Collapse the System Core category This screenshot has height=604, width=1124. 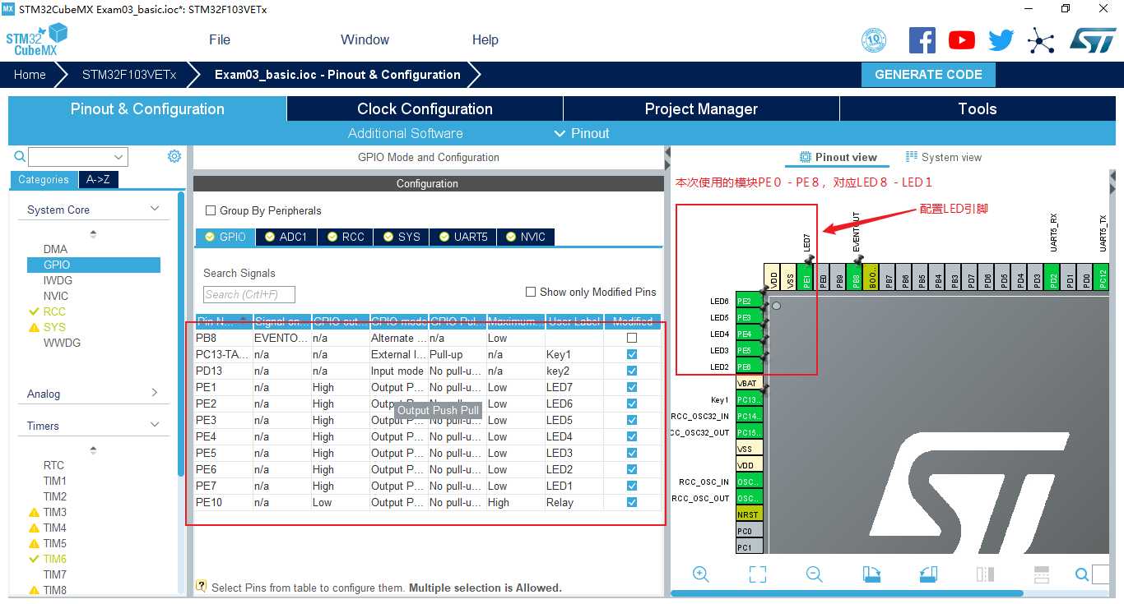tap(155, 209)
